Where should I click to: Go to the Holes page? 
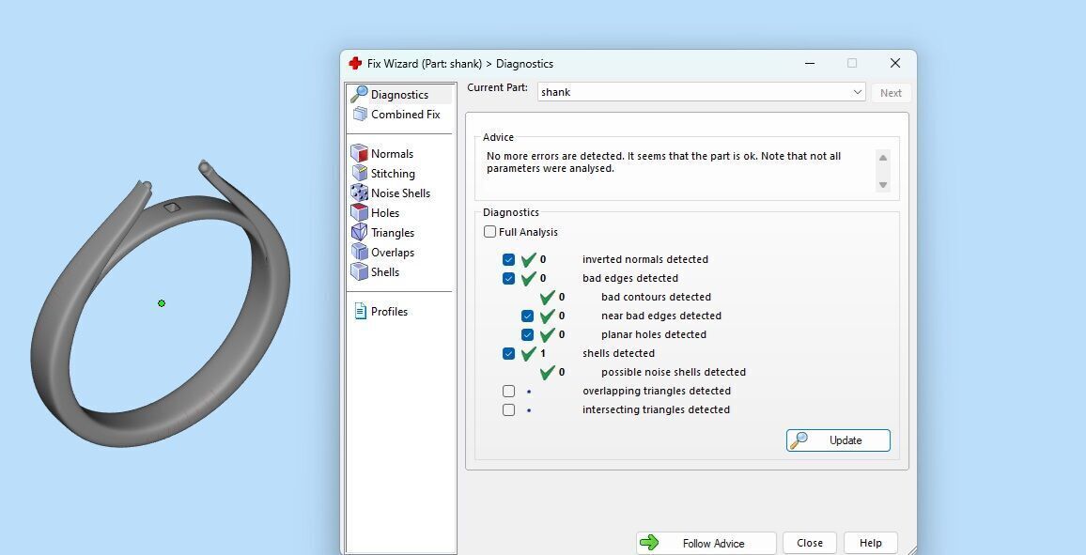click(x=385, y=213)
